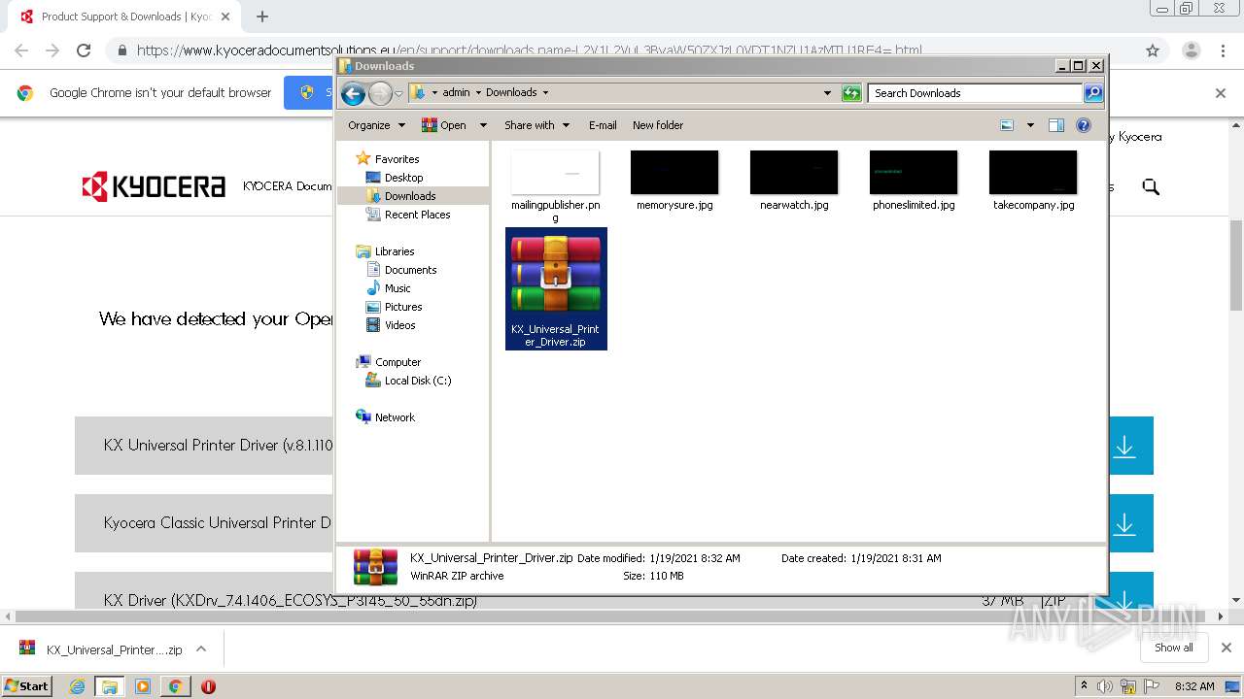Viewport: 1244px width, 699px height.
Task: Click the volume speaker tray icon
Action: click(1106, 686)
